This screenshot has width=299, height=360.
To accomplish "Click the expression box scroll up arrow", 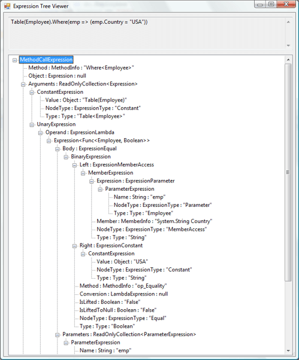I will [288, 22].
